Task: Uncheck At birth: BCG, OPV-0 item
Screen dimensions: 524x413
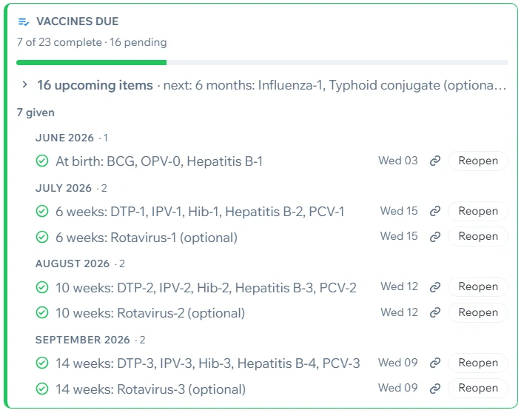Action: click(42, 161)
